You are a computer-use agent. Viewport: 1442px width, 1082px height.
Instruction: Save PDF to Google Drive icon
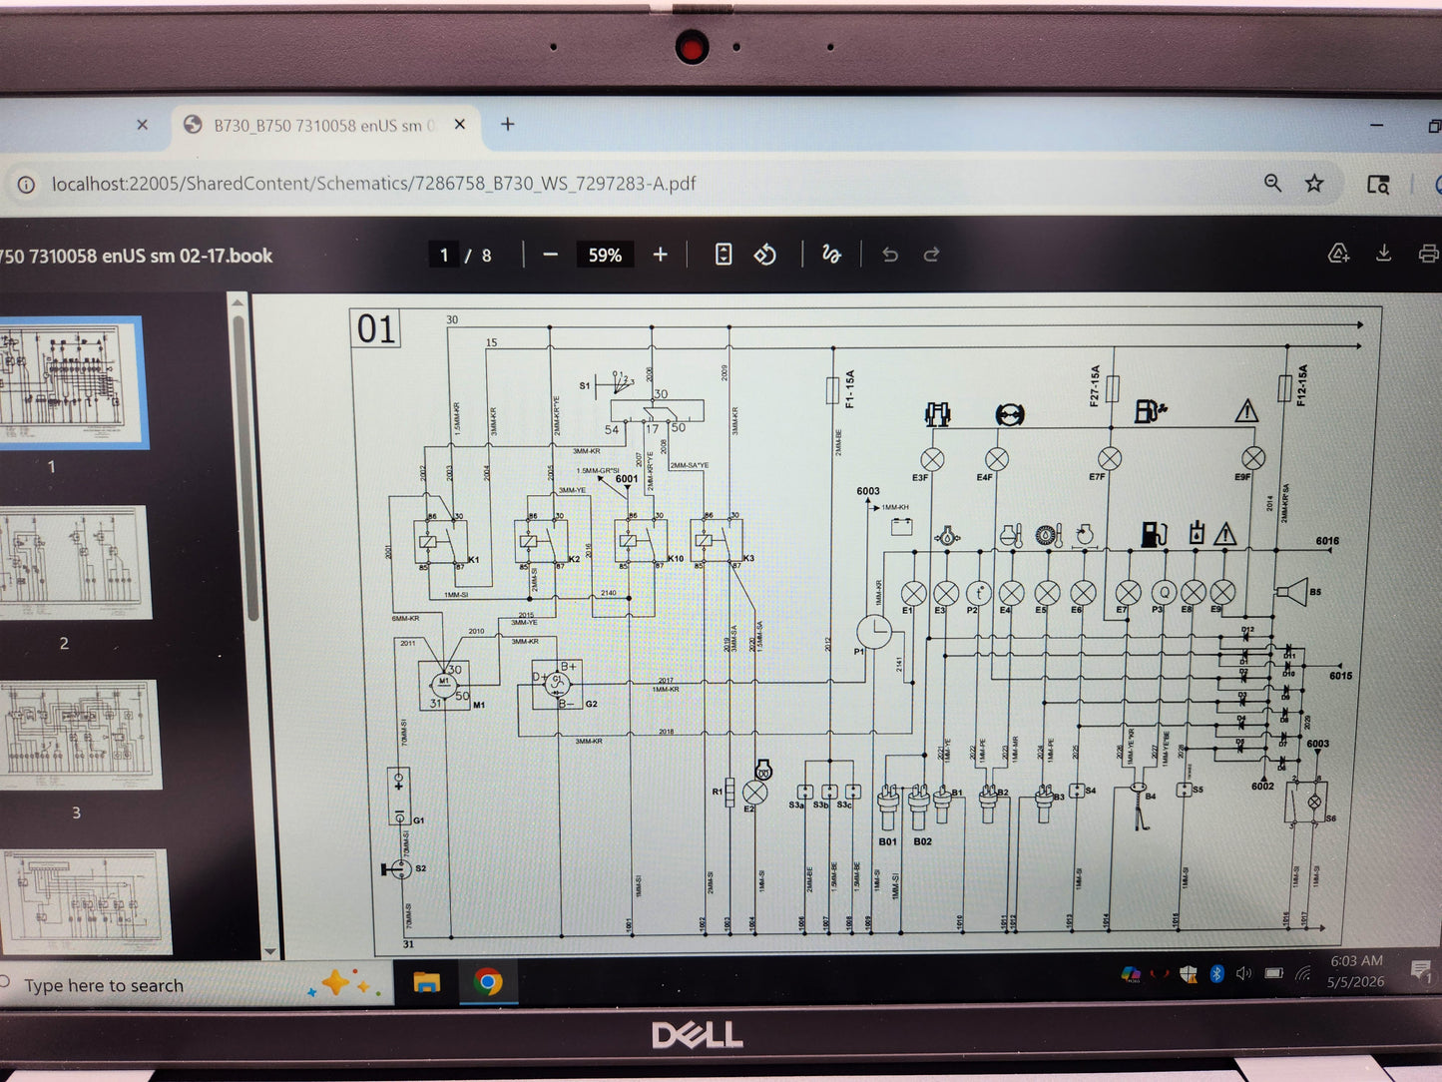pos(1339,254)
